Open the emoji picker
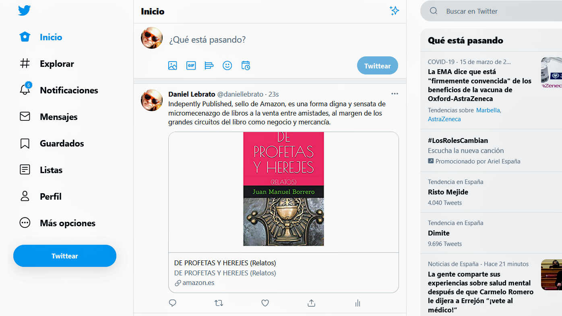This screenshot has width=562, height=316. pos(227,66)
